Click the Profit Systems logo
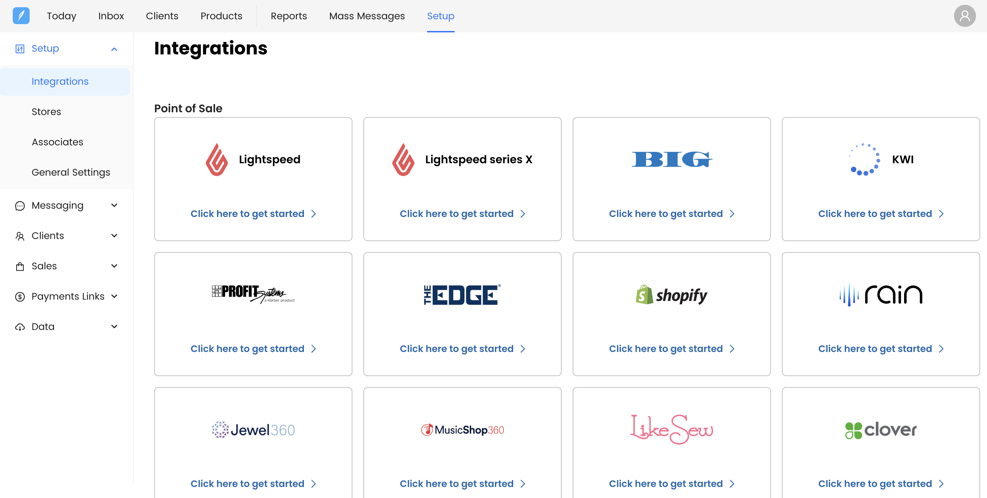This screenshot has width=987, height=498. pos(253,294)
